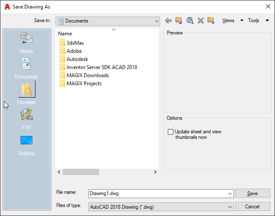Click the horizontal scrollbar thumb in file list
The width and height of the screenshot is (275, 216).
click(81, 172)
